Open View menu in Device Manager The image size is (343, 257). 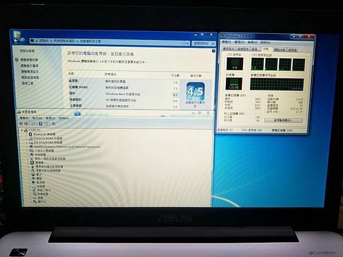click(50, 118)
